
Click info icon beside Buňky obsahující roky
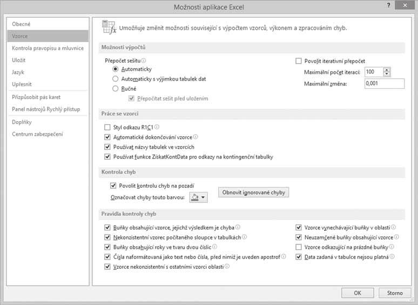(x=214, y=247)
